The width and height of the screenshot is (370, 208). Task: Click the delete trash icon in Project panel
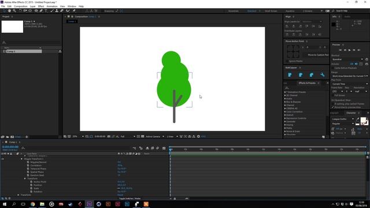(x=27, y=137)
